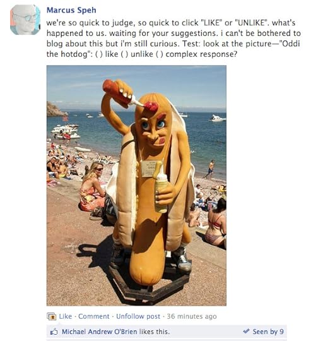The height and width of the screenshot is (341, 318).
Task: Click the white boat on the sea
Action: tap(217, 118)
